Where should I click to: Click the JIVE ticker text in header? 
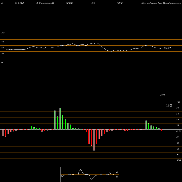click(x=120, y=3)
